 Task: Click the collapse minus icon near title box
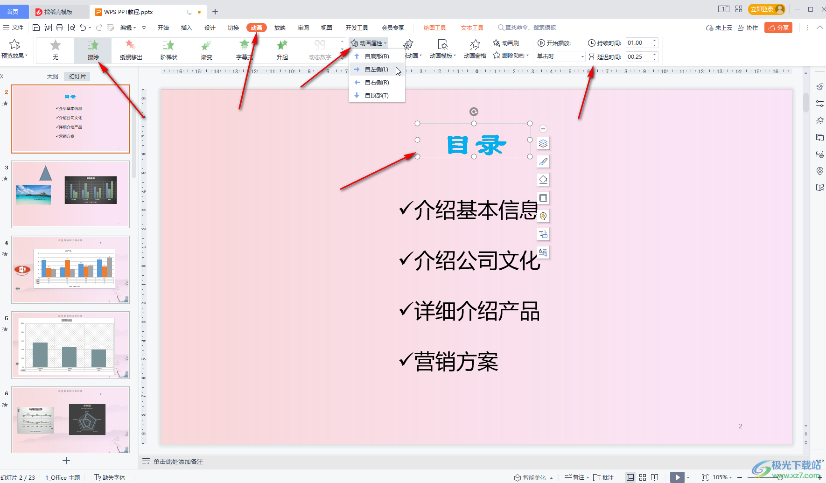[x=543, y=129]
